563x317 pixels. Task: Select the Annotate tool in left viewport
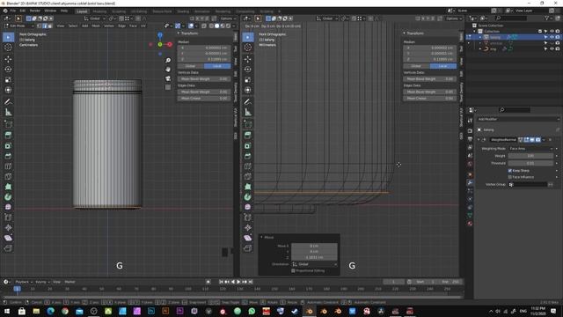tap(8, 102)
